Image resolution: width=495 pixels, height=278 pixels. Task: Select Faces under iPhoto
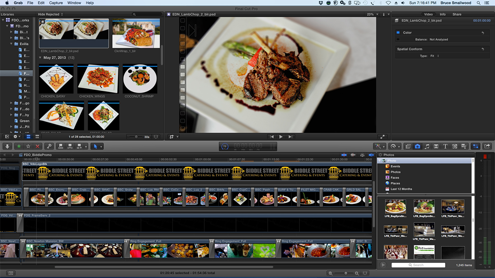tap(395, 178)
